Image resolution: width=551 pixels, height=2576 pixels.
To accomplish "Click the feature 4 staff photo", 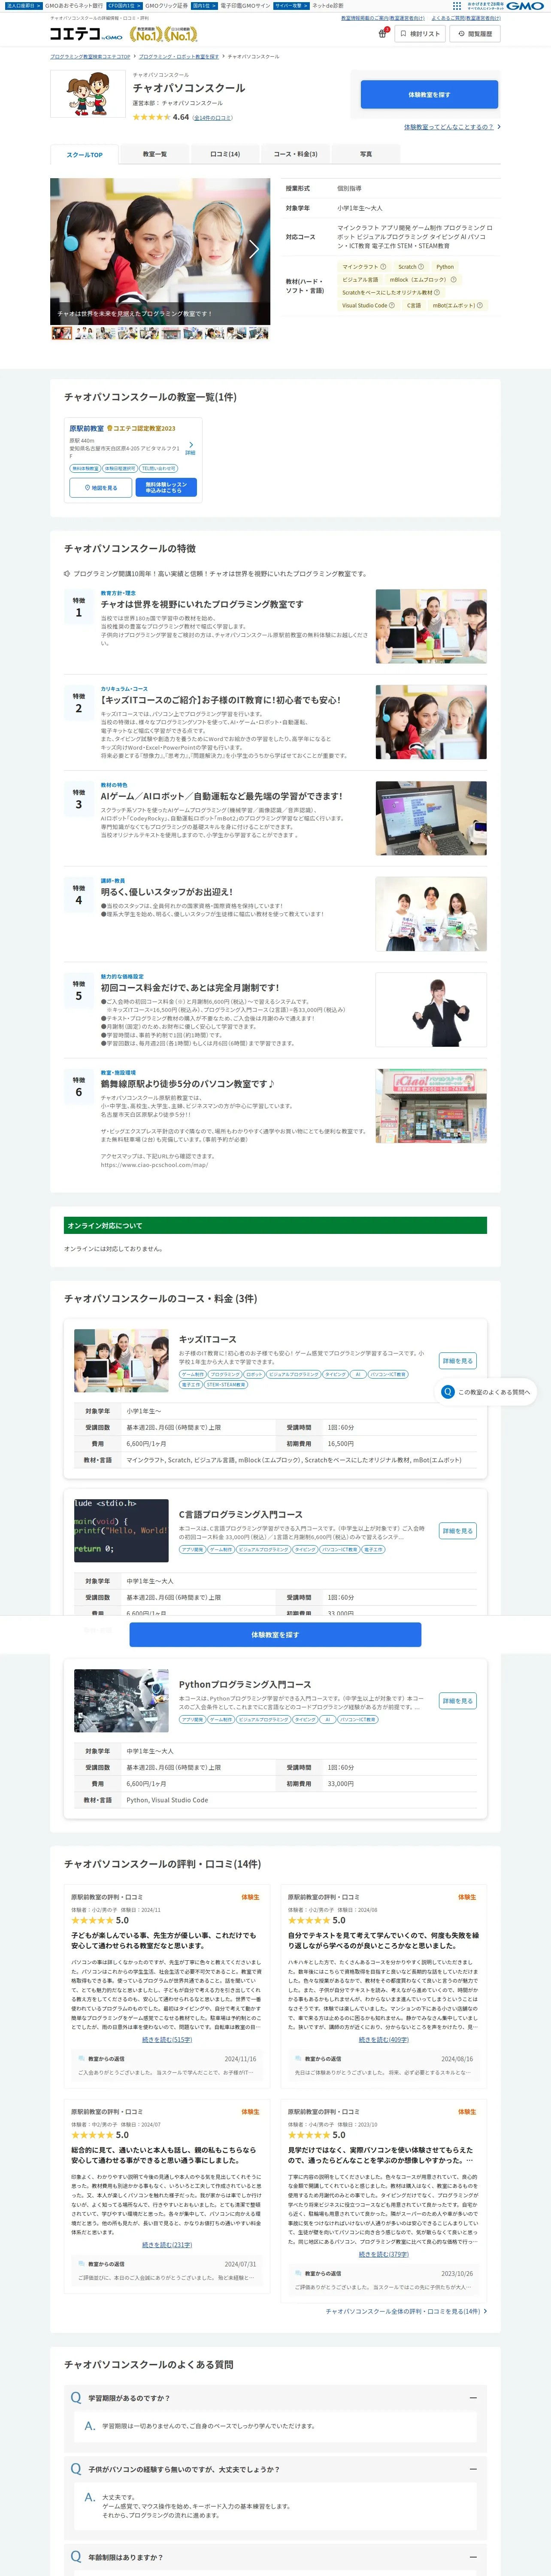I will pos(431,914).
